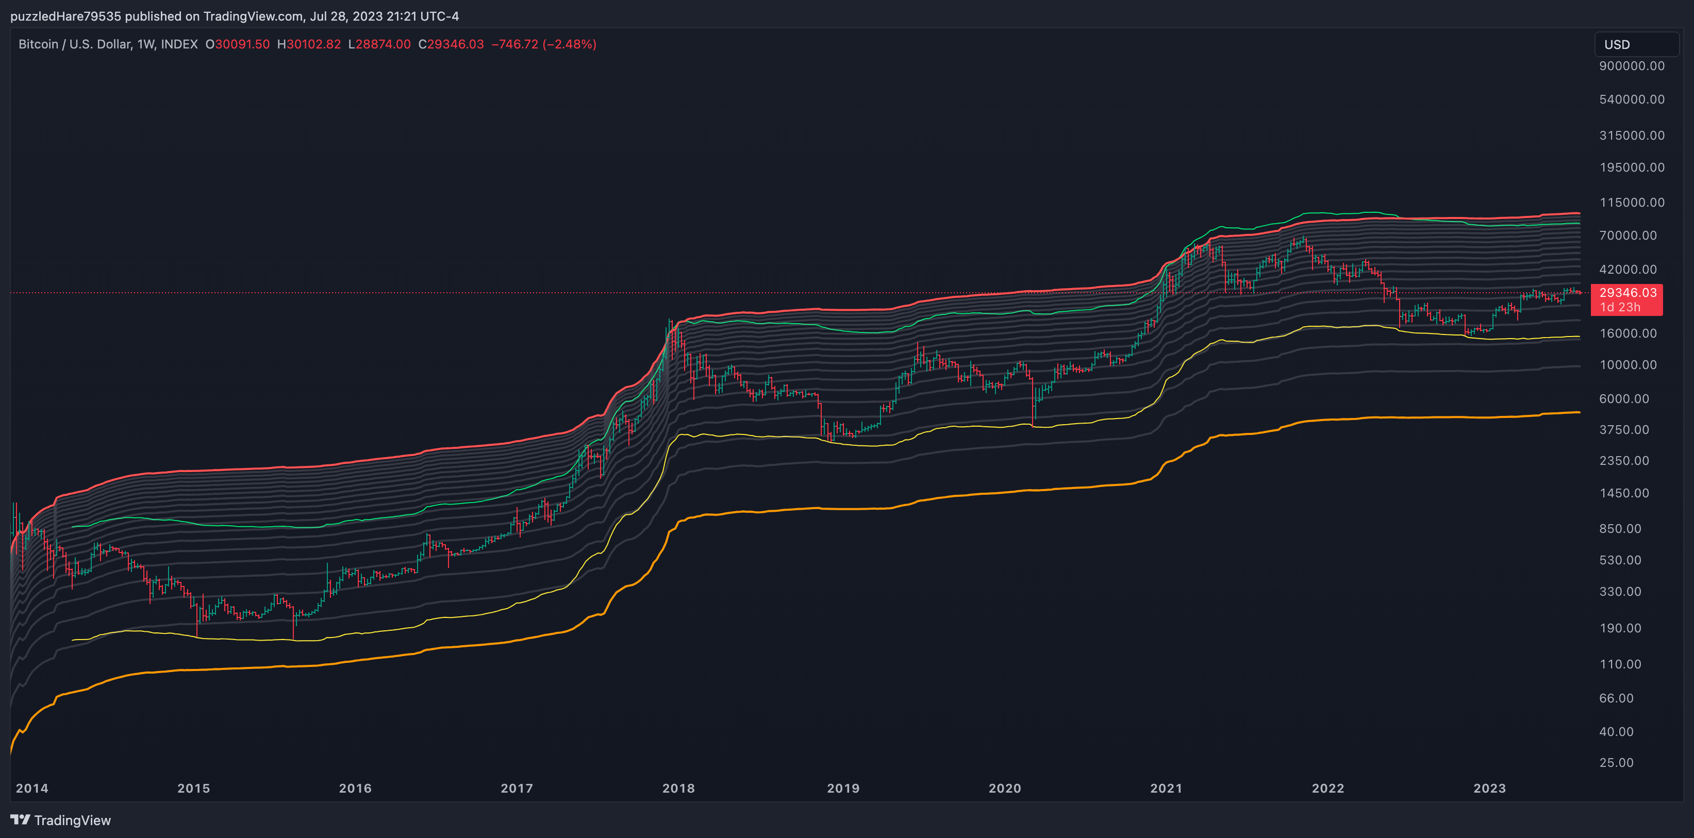Select the 2022 year label on the time axis
The width and height of the screenshot is (1694, 838).
click(x=1327, y=788)
